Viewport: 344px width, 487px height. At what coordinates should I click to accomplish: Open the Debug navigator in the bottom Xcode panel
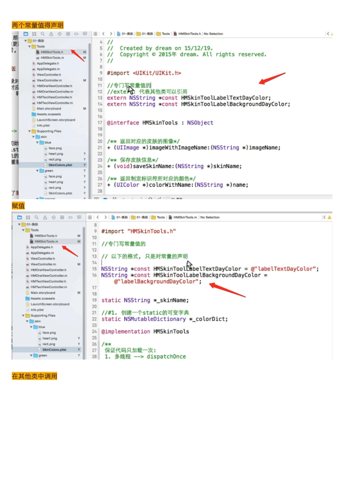pos(62,217)
